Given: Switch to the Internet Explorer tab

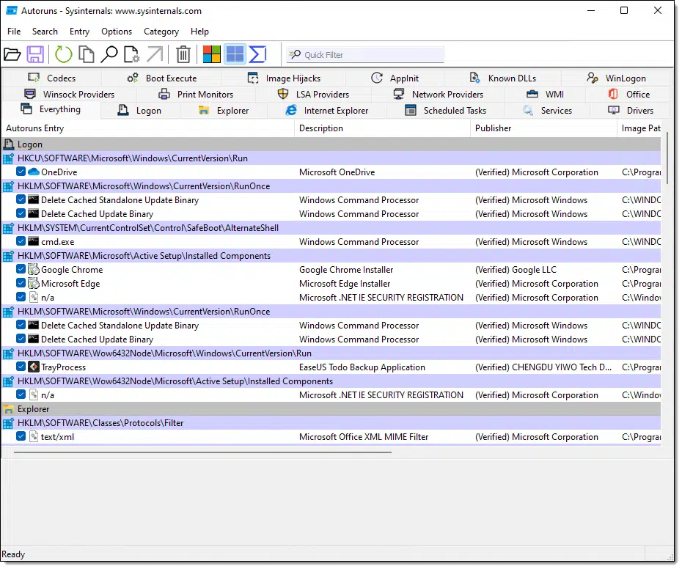Looking at the screenshot, I should point(327,111).
